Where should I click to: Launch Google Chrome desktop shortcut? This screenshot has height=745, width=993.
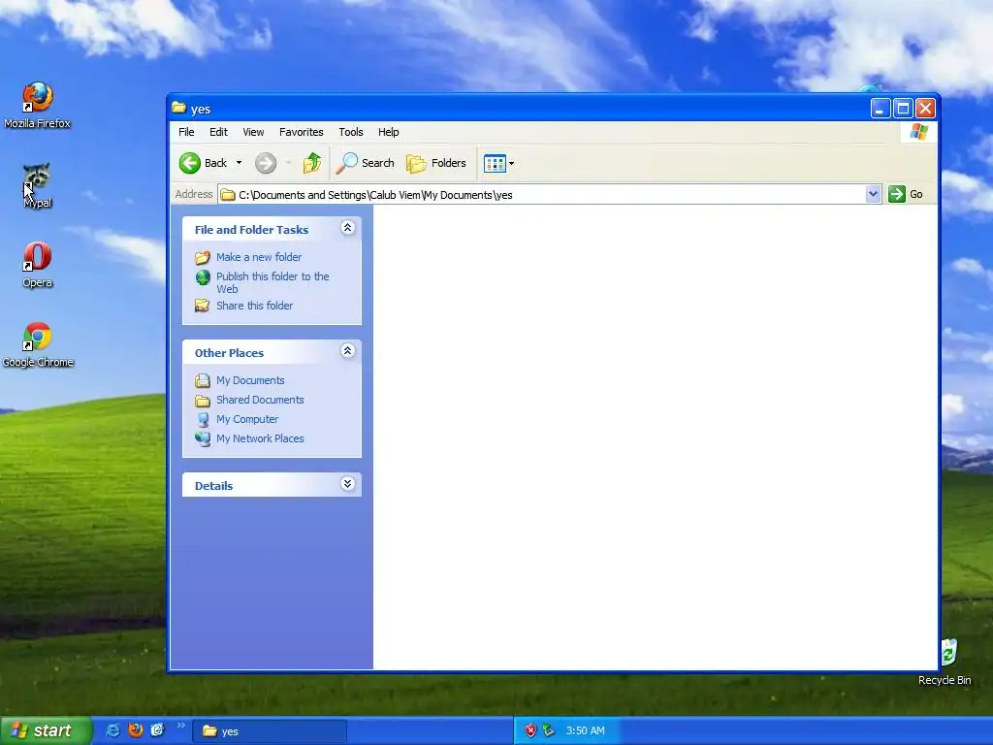pos(38,344)
